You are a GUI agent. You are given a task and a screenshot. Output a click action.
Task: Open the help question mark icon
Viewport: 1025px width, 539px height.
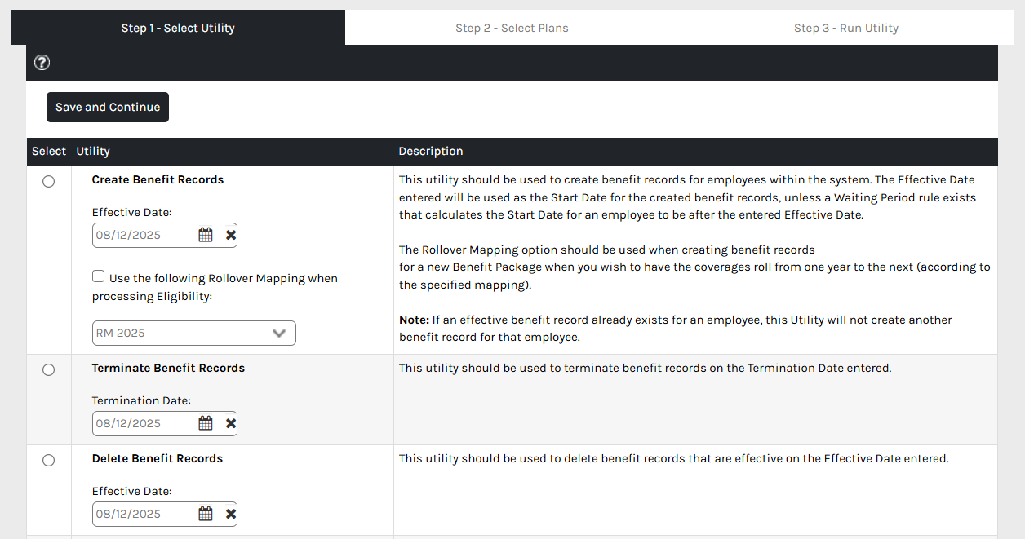click(42, 63)
